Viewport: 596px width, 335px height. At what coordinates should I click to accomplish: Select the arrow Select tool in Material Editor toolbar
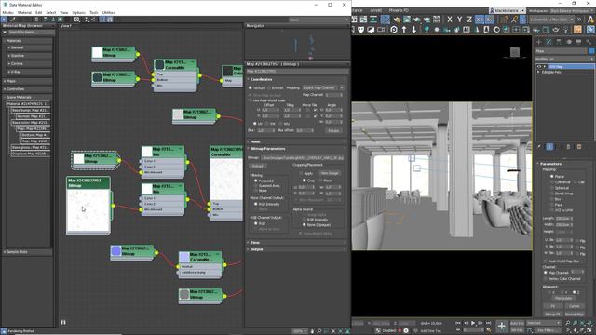pyautogui.click(x=4, y=20)
